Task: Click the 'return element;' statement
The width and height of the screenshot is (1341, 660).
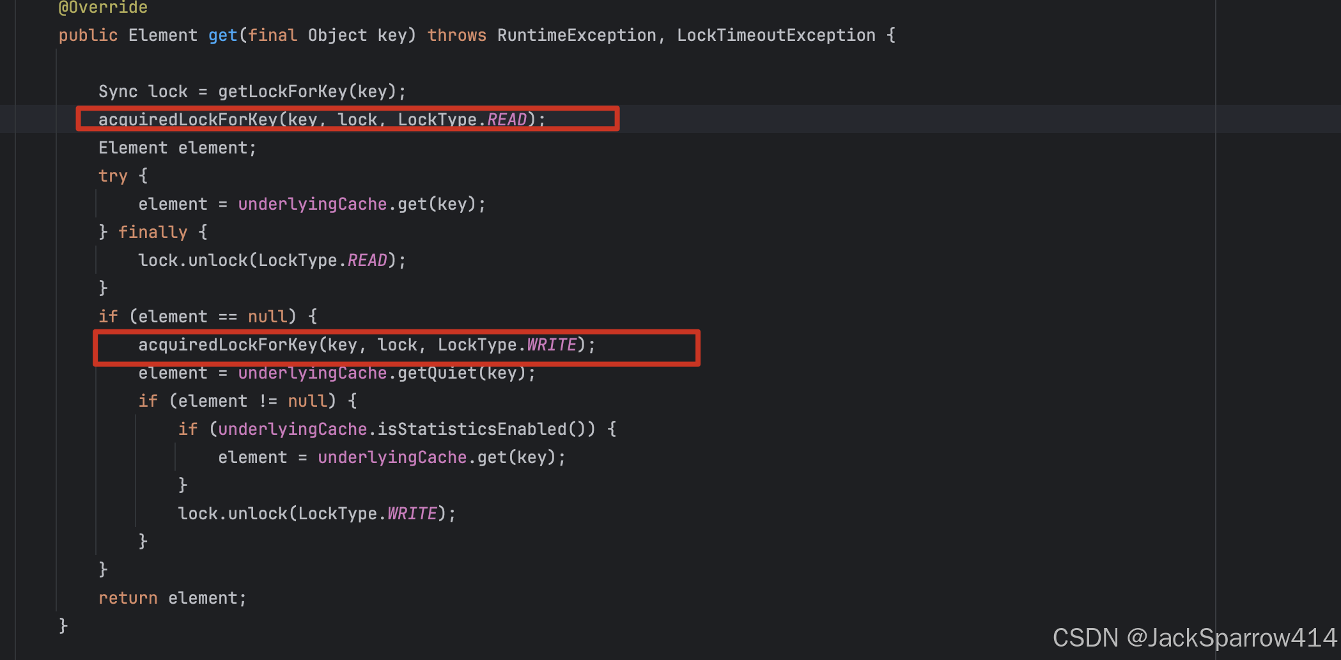Action: coord(172,598)
